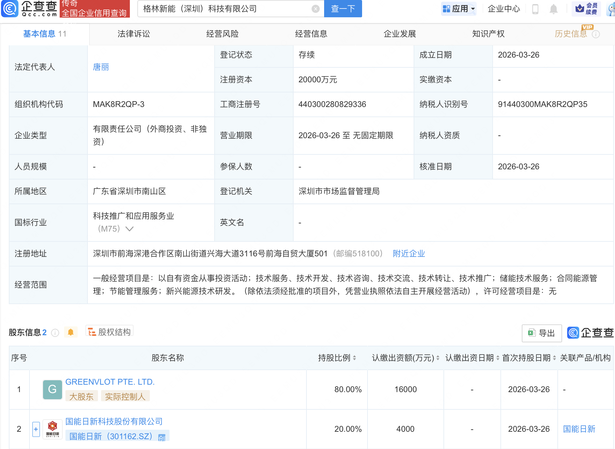Click the info icon beside 股东信息
The width and height of the screenshot is (615, 449).
(x=55, y=333)
